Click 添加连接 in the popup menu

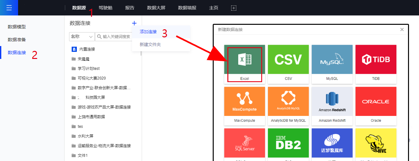[148, 32]
